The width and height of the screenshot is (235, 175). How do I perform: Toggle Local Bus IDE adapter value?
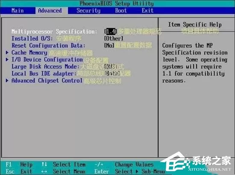(112, 73)
